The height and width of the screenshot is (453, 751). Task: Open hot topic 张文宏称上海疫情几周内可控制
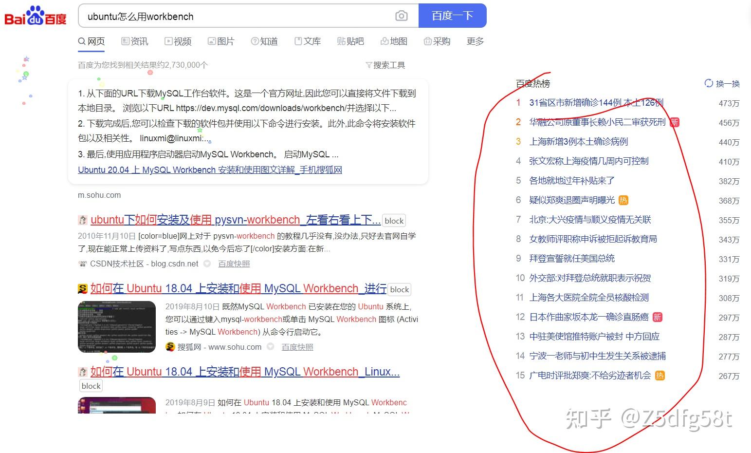[589, 161]
